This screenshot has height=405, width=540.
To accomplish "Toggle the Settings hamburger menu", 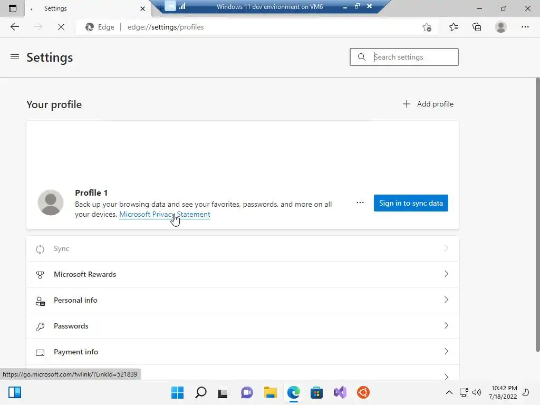I will pyautogui.click(x=15, y=57).
